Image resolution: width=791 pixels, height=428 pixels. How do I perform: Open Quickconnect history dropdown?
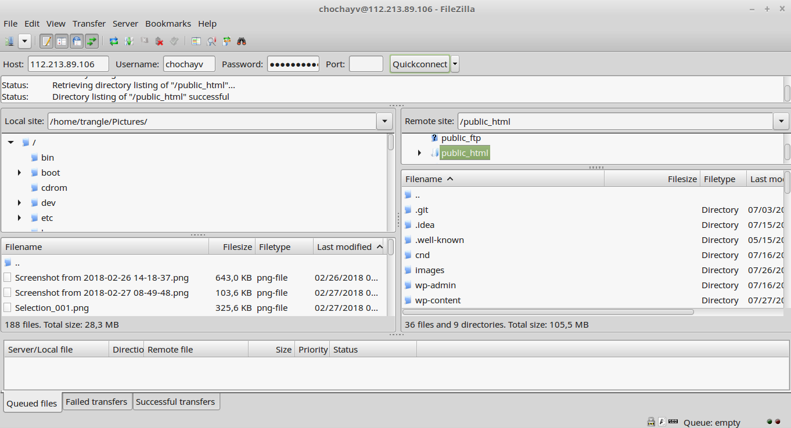[x=455, y=64]
